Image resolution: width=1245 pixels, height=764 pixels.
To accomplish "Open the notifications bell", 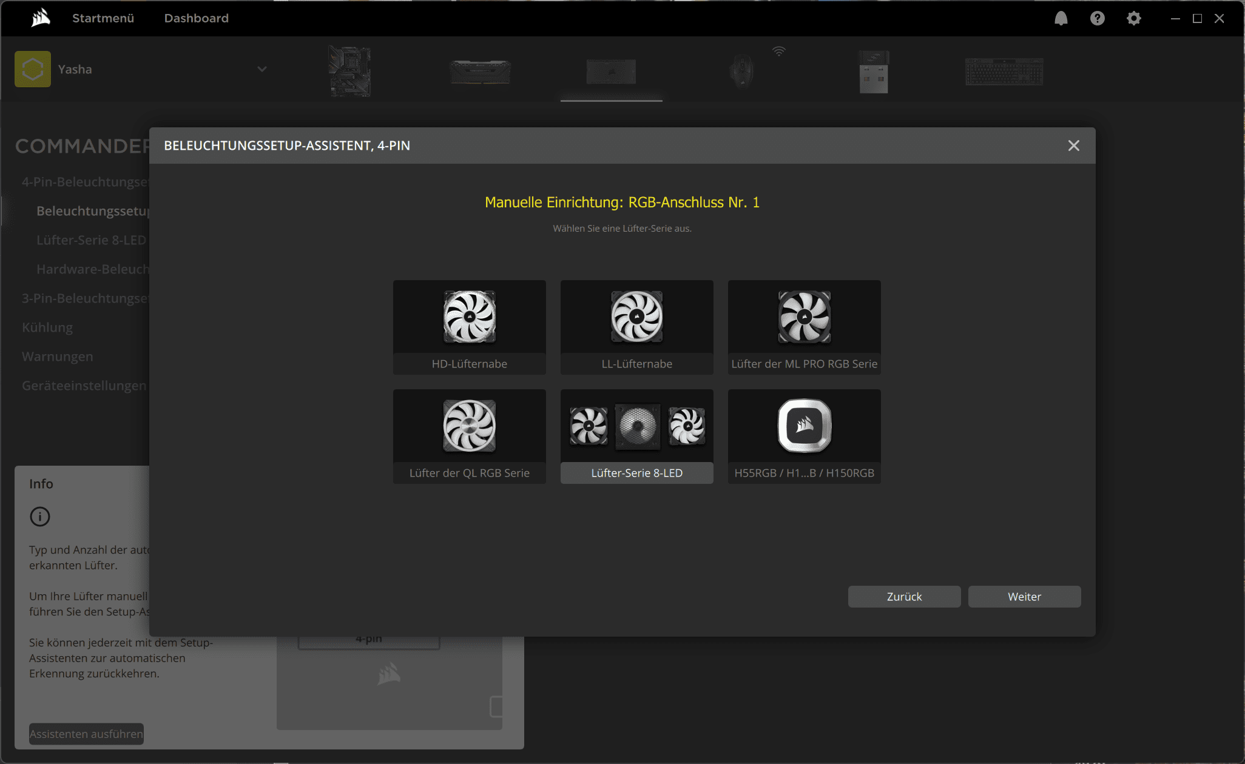I will (x=1061, y=18).
